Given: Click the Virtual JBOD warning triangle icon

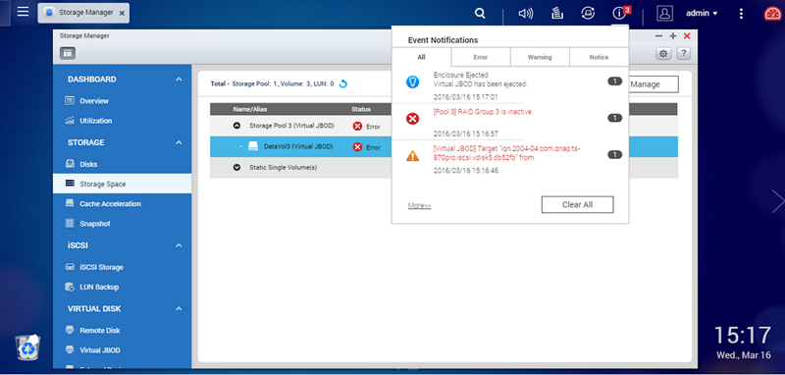Looking at the screenshot, I should [412, 156].
